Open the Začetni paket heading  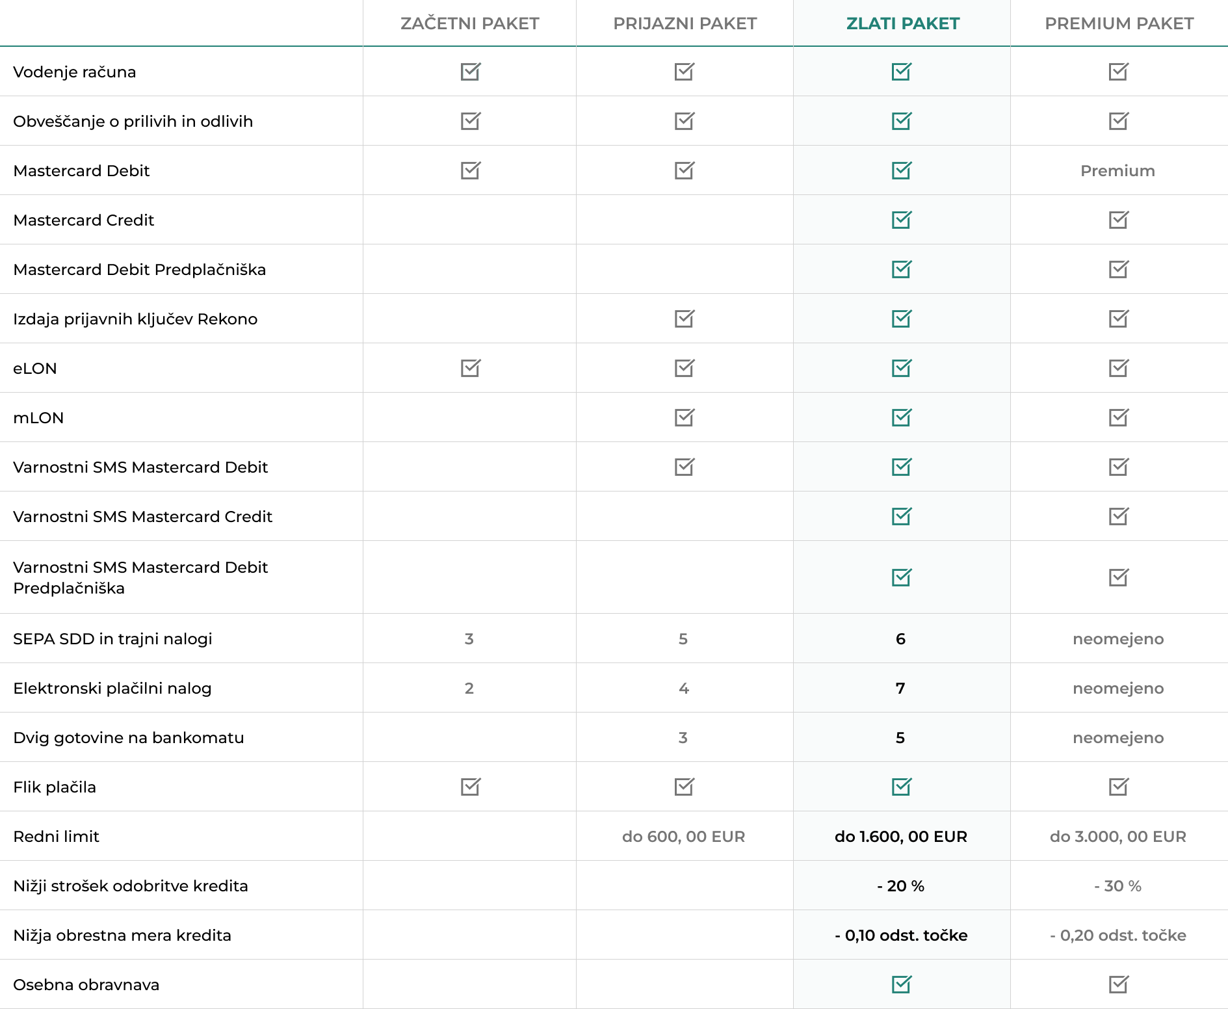(x=469, y=23)
